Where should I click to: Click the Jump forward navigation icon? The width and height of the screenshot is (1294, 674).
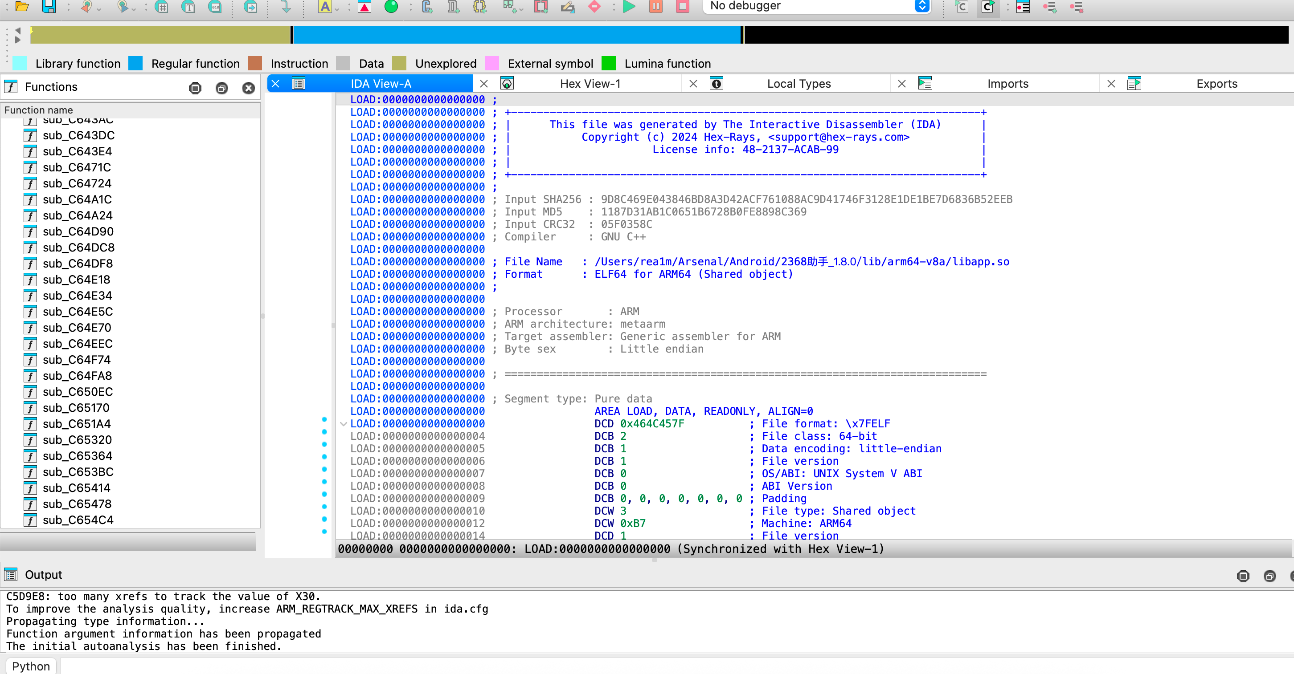tap(122, 7)
